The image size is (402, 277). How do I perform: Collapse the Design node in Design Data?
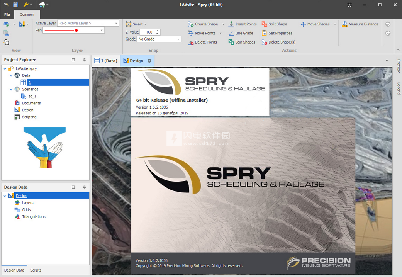point(5,196)
